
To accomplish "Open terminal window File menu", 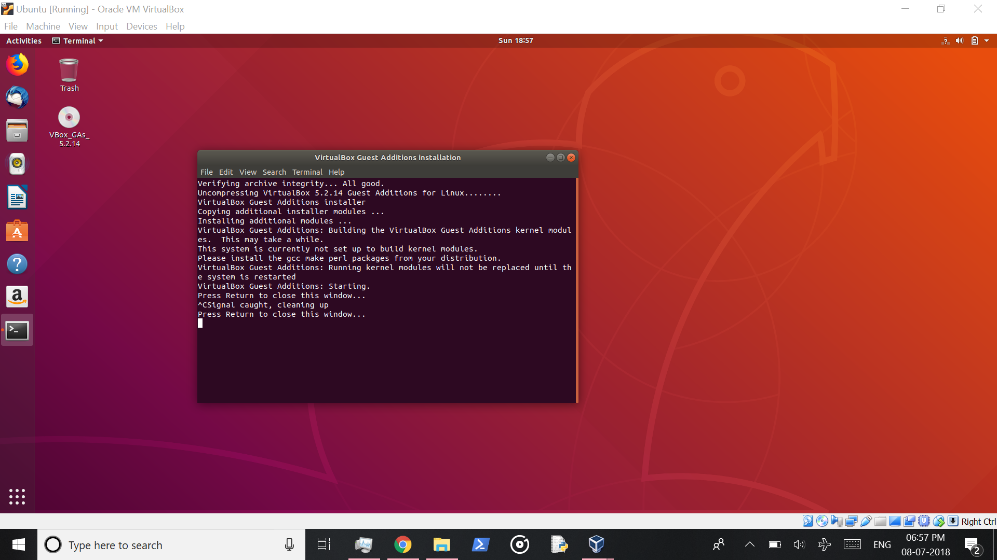I will click(x=207, y=172).
